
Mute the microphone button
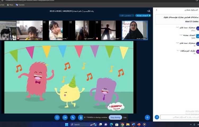point(81,117)
